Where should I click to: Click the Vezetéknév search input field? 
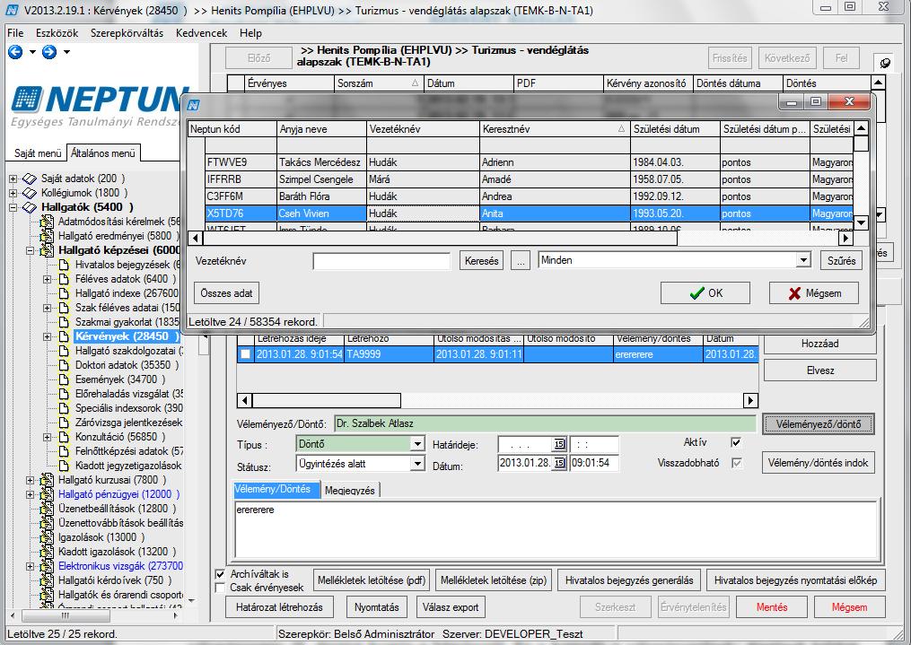381,261
